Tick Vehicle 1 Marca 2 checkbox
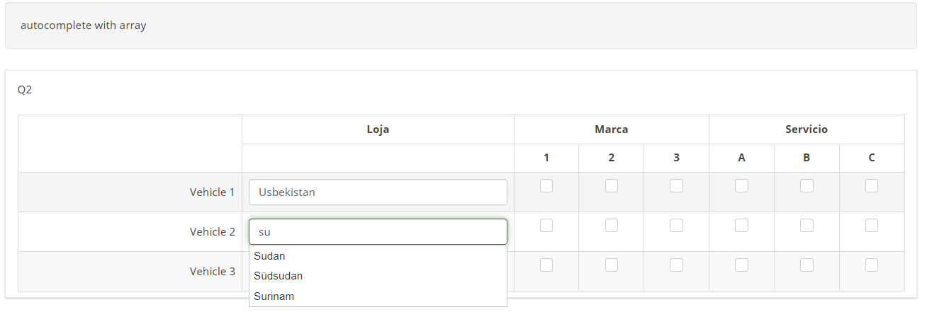The width and height of the screenshot is (927, 312). click(612, 186)
